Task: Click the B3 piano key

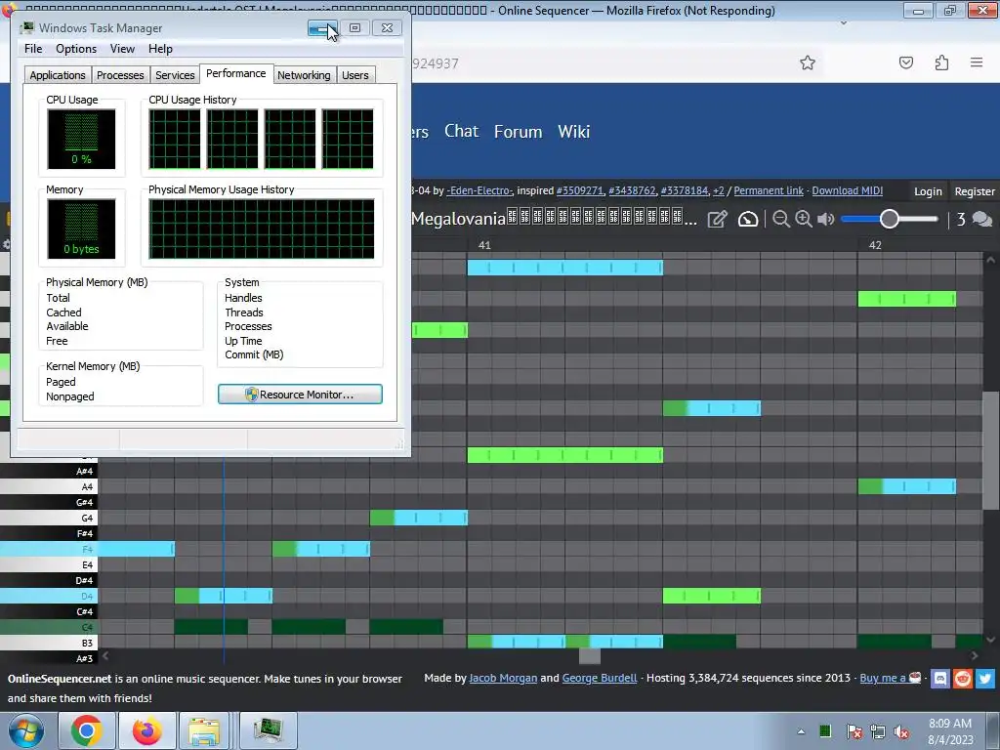Action: point(49,643)
